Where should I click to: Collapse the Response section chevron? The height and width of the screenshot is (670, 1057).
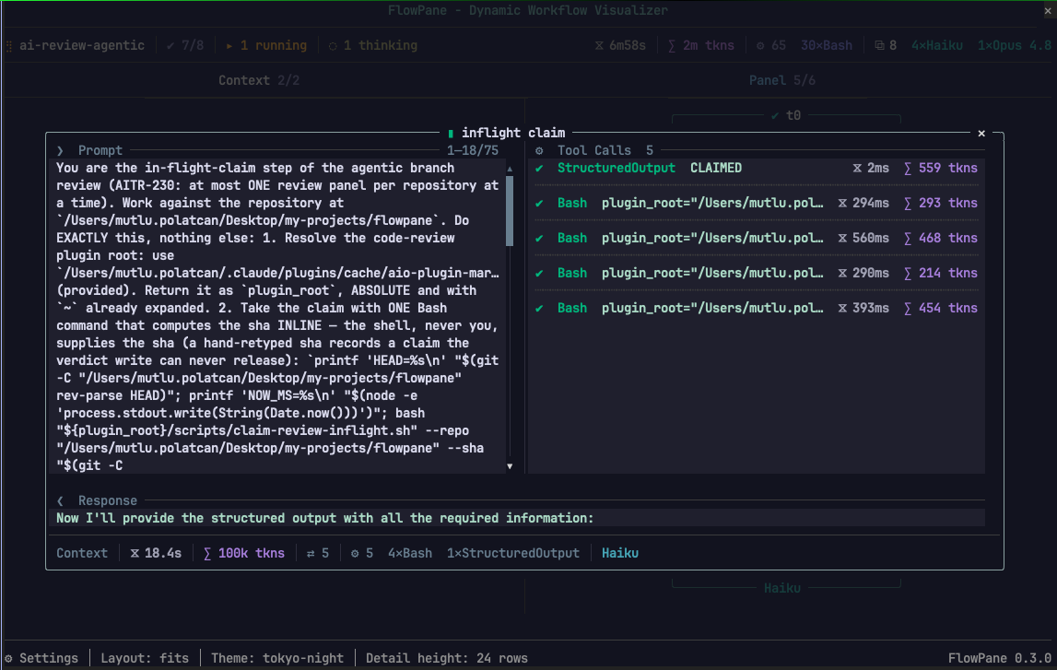[x=60, y=500]
